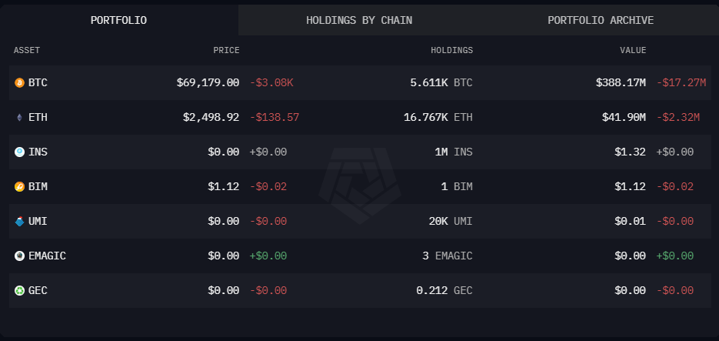Click the BTC coin icon
This screenshot has width=719, height=341.
[x=19, y=82]
